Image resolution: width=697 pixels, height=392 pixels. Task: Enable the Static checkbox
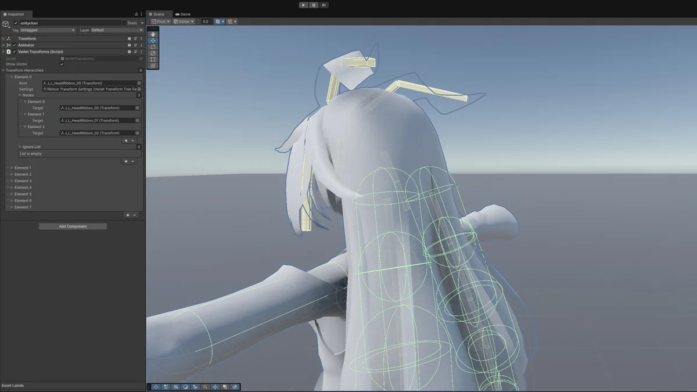[x=124, y=23]
